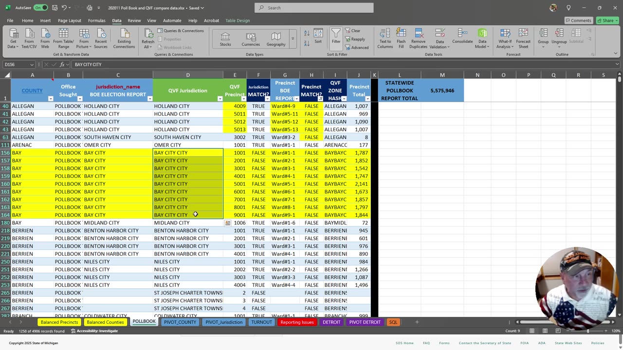Screen dimensions: 623x350
Task: Open Recent Sources
Action: [x=101, y=38]
